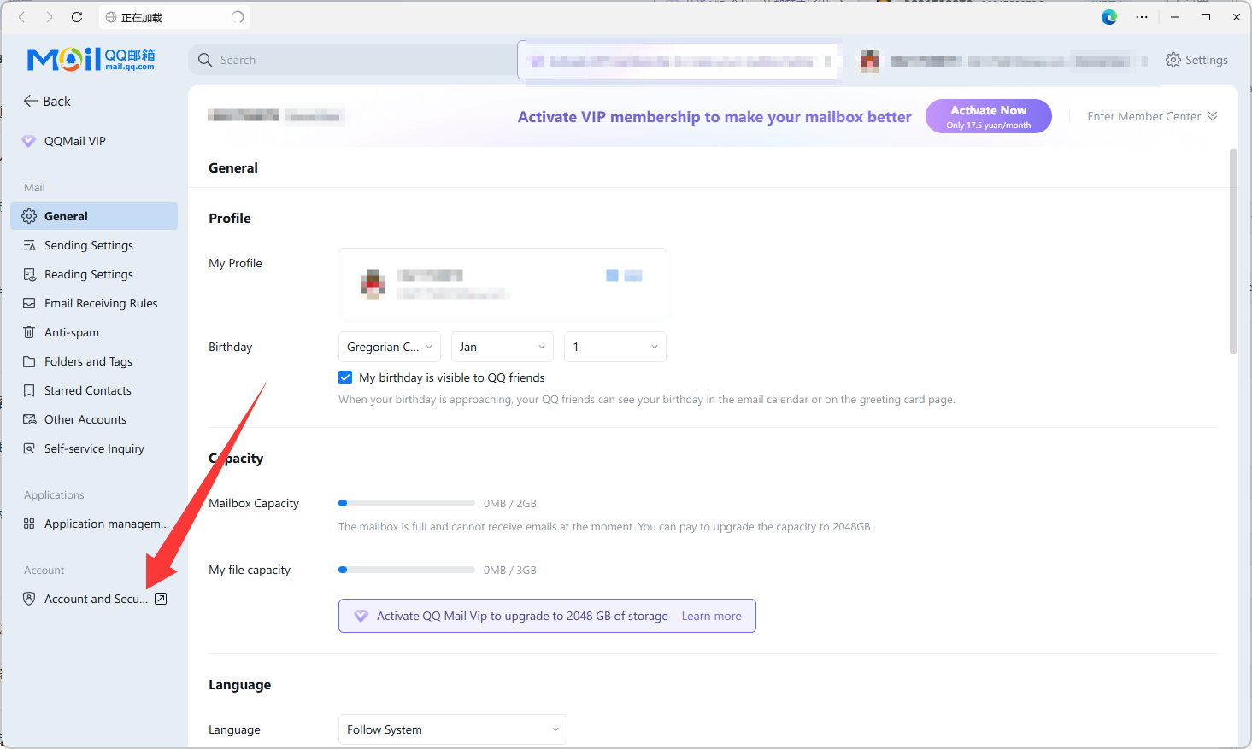Viewport: 1252px width, 749px height.
Task: Click the Anti-spam trash icon
Action: click(29, 332)
